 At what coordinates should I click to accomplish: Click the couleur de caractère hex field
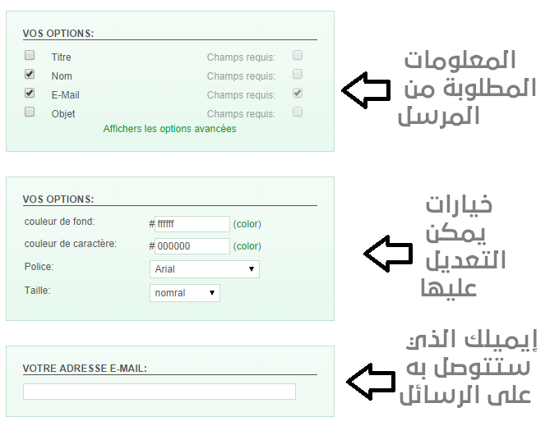pyautogui.click(x=192, y=246)
